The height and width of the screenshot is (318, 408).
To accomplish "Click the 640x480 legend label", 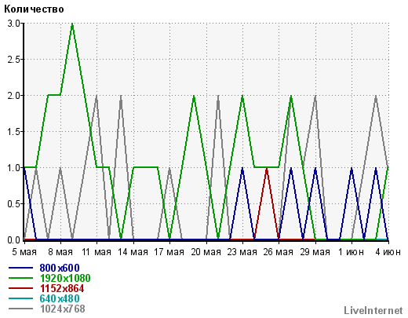I will [60, 298].
